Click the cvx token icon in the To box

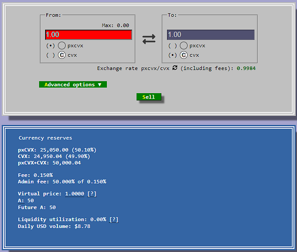coord(184,55)
